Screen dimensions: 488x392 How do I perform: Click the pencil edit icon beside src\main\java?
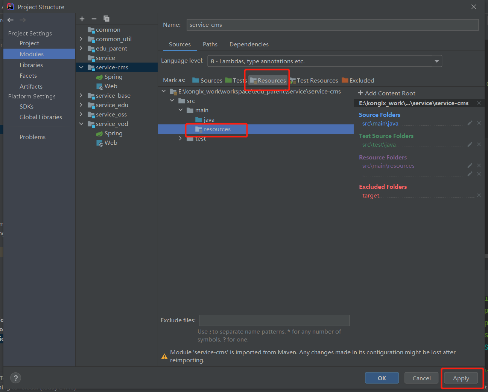470,123
